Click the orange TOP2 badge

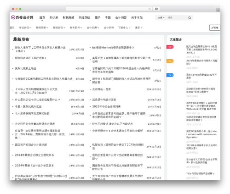(170, 61)
